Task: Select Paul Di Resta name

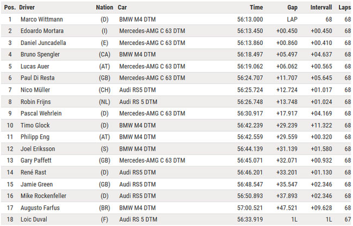Action: tap(37, 78)
